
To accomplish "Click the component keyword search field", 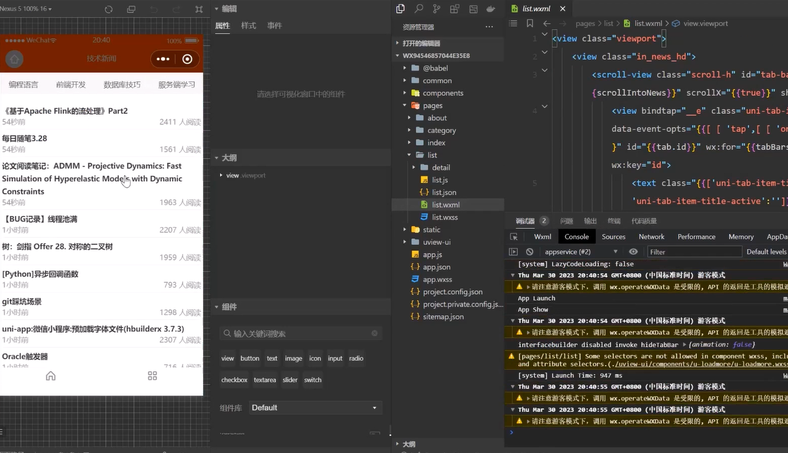I will pyautogui.click(x=301, y=334).
